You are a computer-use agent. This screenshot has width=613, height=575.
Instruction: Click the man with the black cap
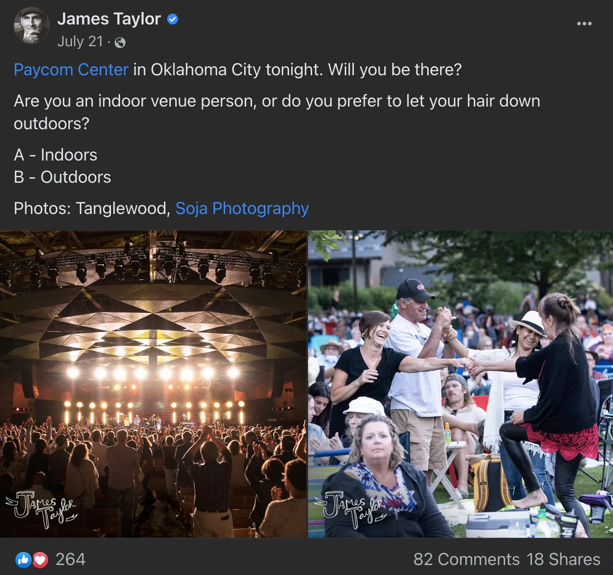pyautogui.click(x=417, y=372)
